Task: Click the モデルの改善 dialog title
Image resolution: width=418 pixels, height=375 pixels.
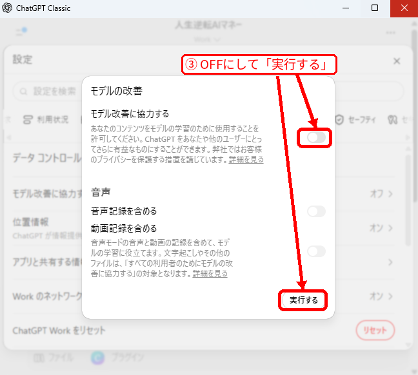Action: (x=117, y=91)
